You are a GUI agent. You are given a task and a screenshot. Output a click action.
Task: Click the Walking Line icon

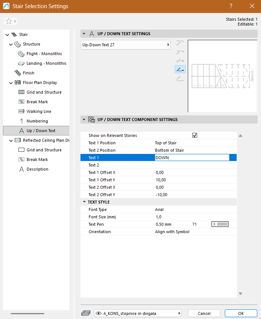tap(21, 111)
